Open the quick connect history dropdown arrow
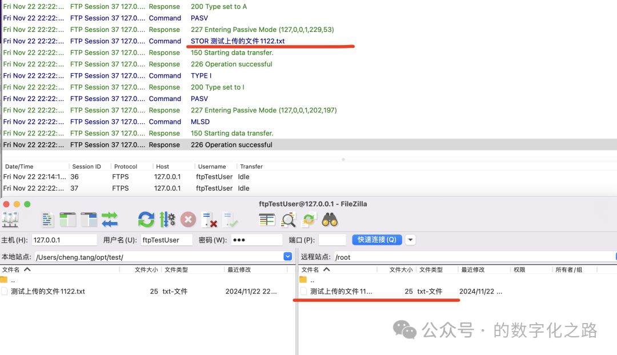 click(x=410, y=240)
